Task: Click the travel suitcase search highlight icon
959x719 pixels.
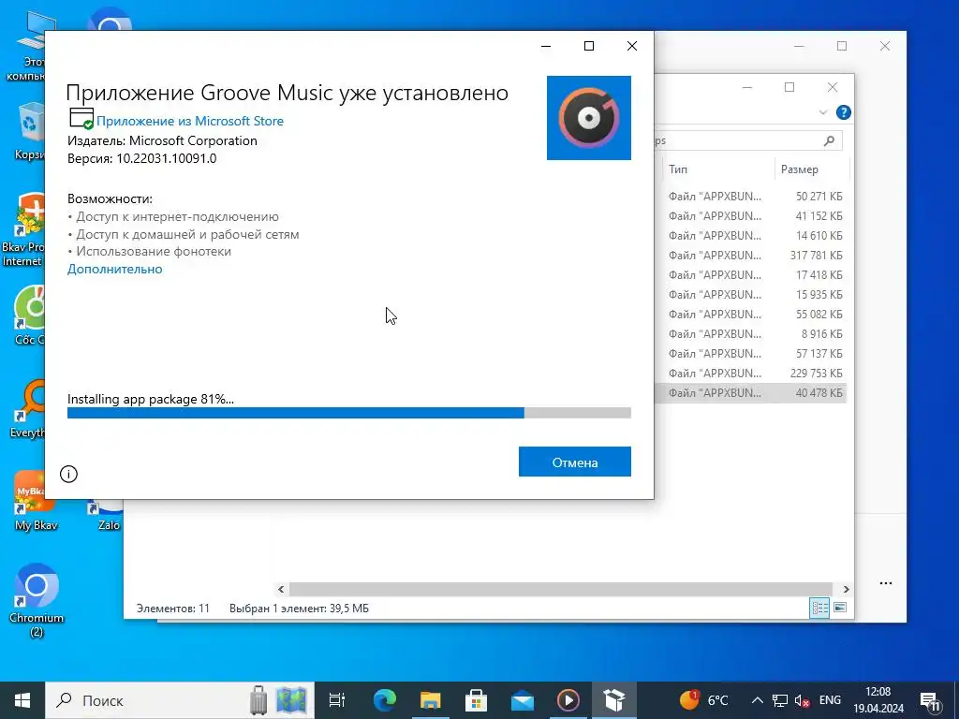Action: pyautogui.click(x=258, y=700)
